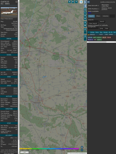Zoom in with the plus button
Image resolution: width=116 pixels, height=154 pixels.
pyautogui.click(x=82, y=147)
